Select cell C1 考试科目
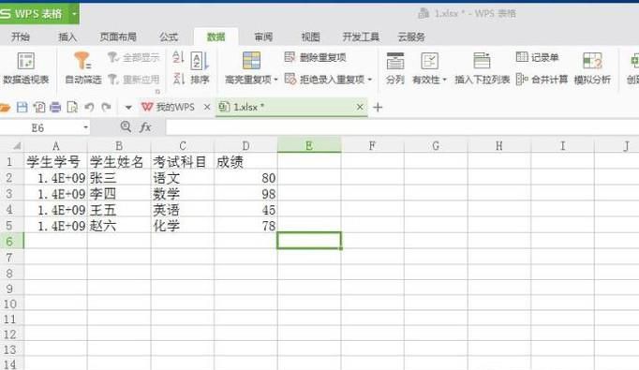This screenshot has height=370, width=639. (183, 162)
